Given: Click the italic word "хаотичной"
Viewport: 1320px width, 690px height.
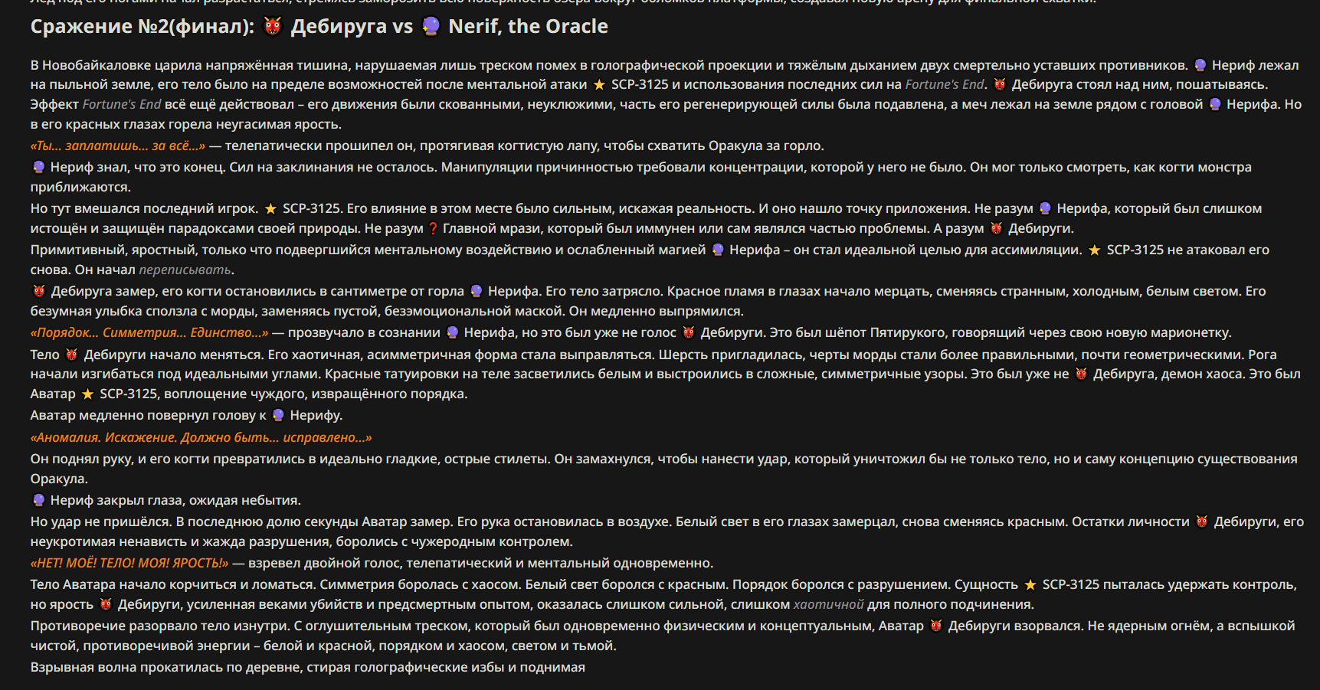Looking at the screenshot, I should pyautogui.click(x=828, y=604).
